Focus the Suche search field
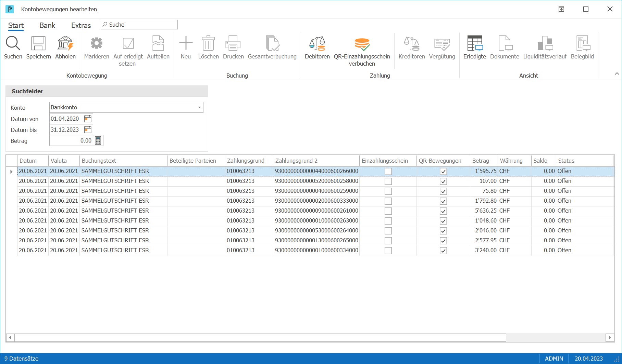 139,25
